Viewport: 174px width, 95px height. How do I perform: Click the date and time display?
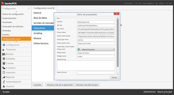148,3
